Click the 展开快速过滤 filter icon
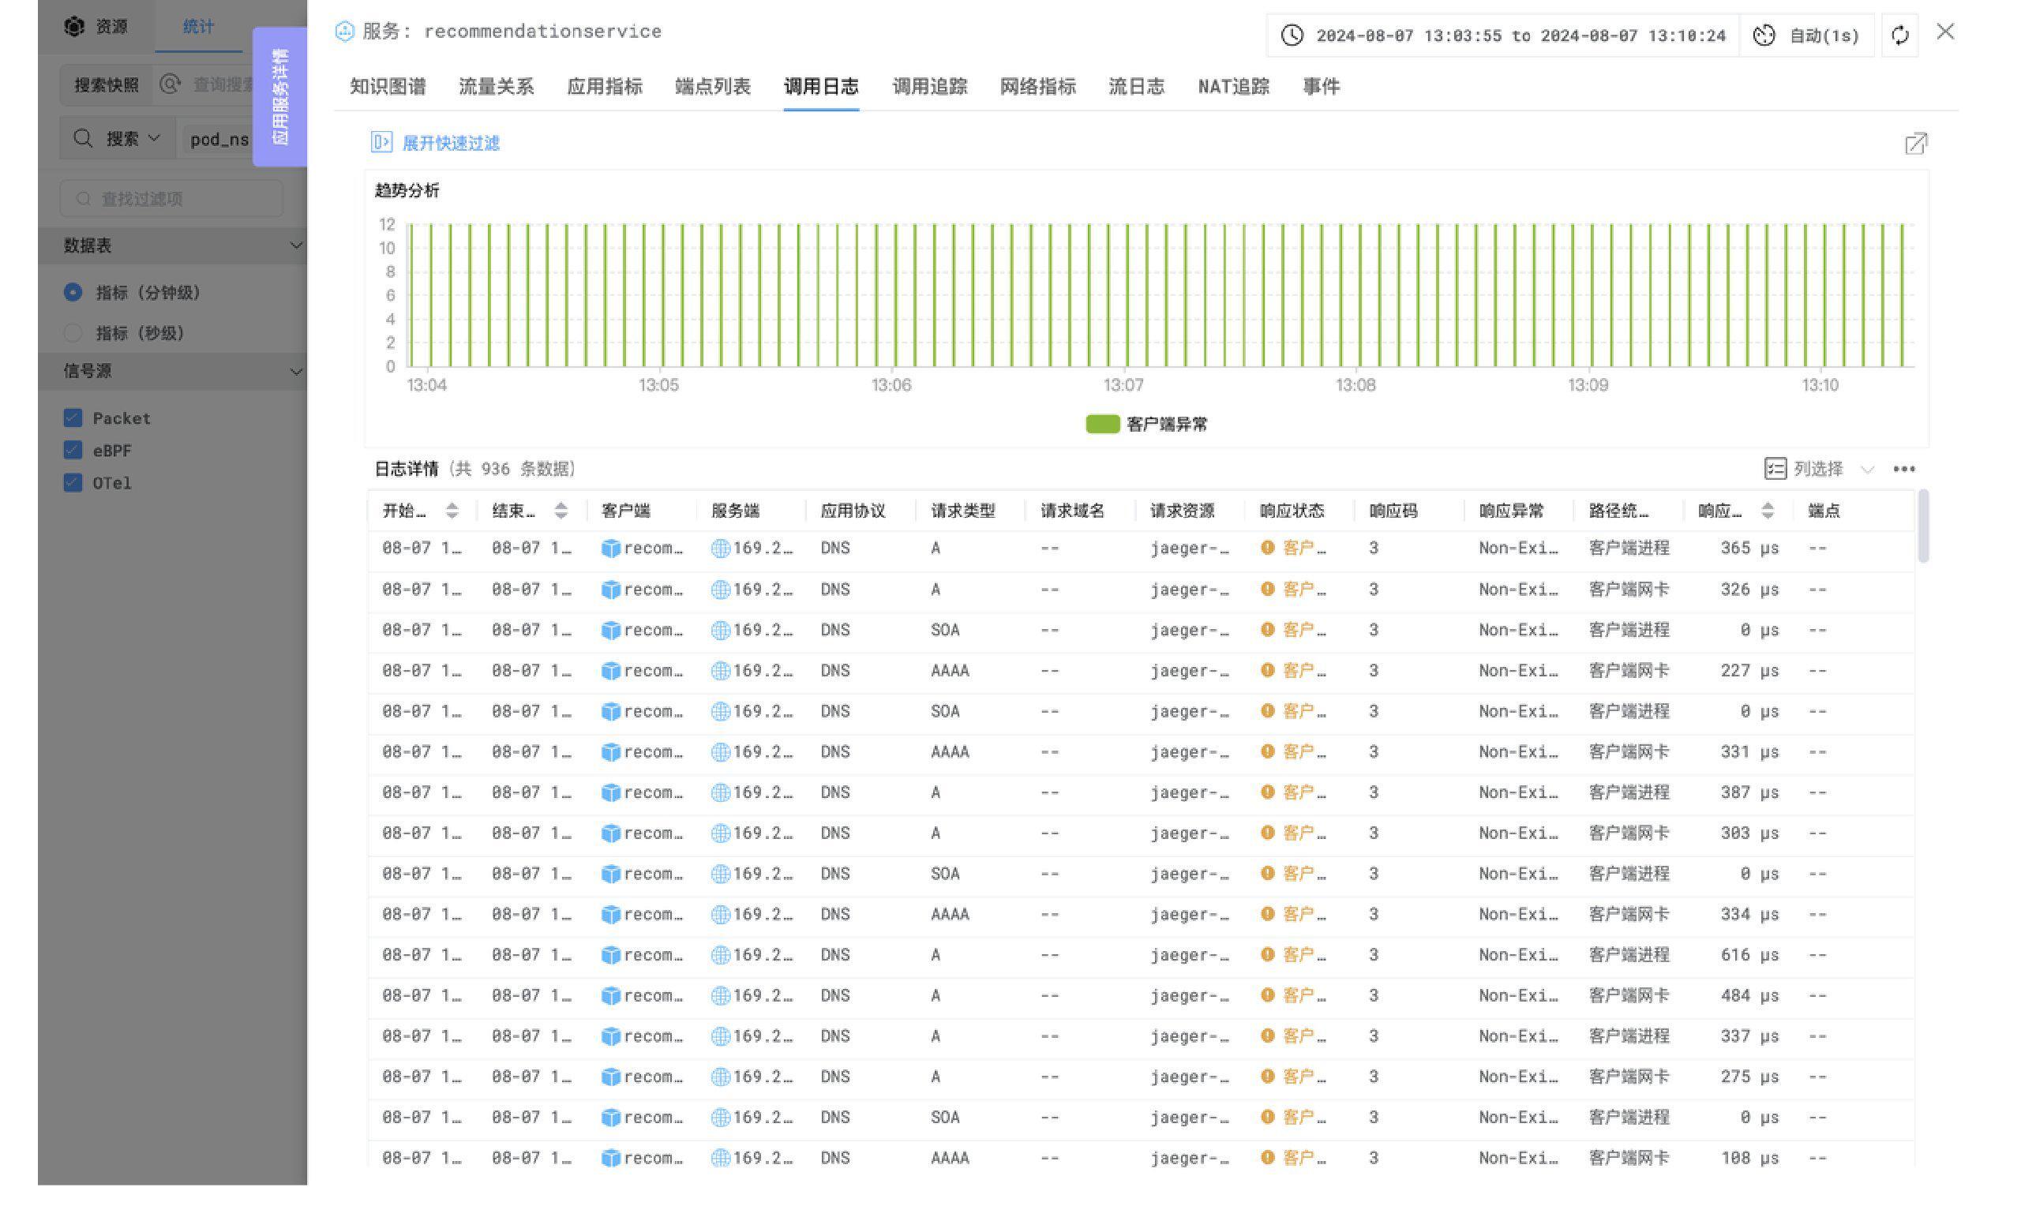 tap(382, 142)
